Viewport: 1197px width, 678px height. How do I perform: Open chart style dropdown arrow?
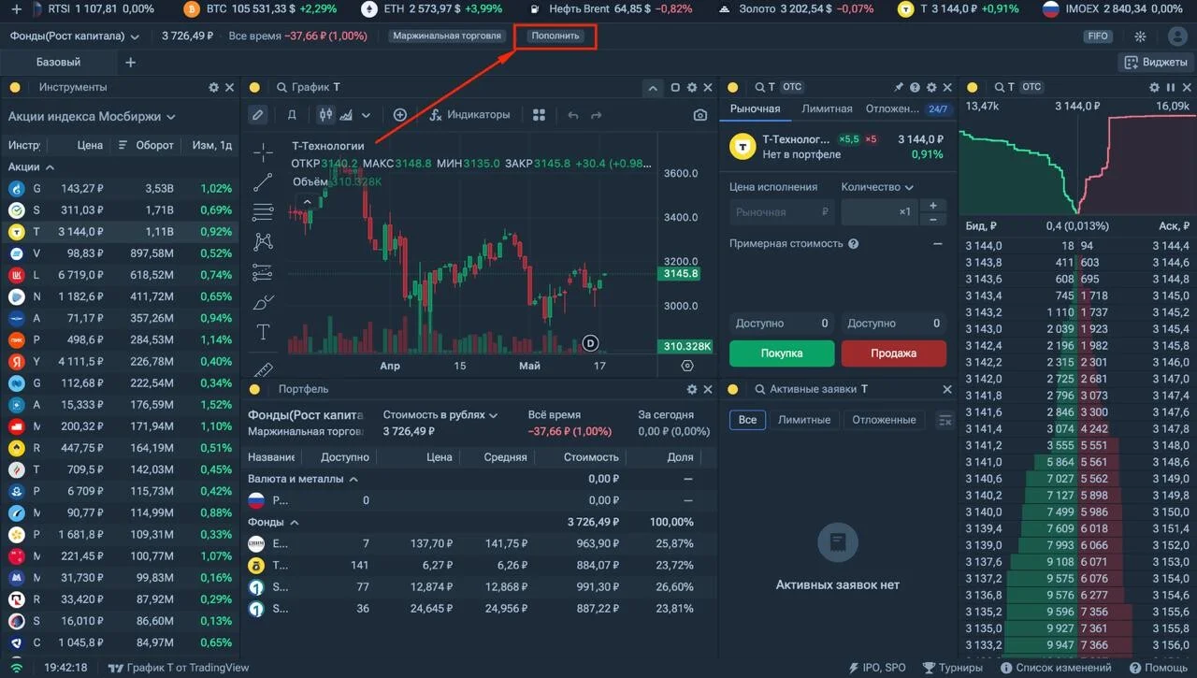click(x=366, y=115)
